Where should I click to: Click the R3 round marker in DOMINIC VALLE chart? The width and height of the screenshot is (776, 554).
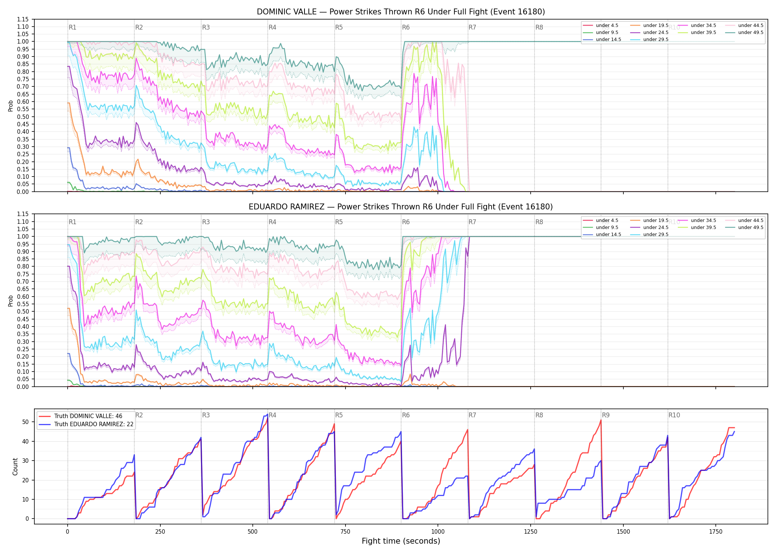tap(206, 27)
